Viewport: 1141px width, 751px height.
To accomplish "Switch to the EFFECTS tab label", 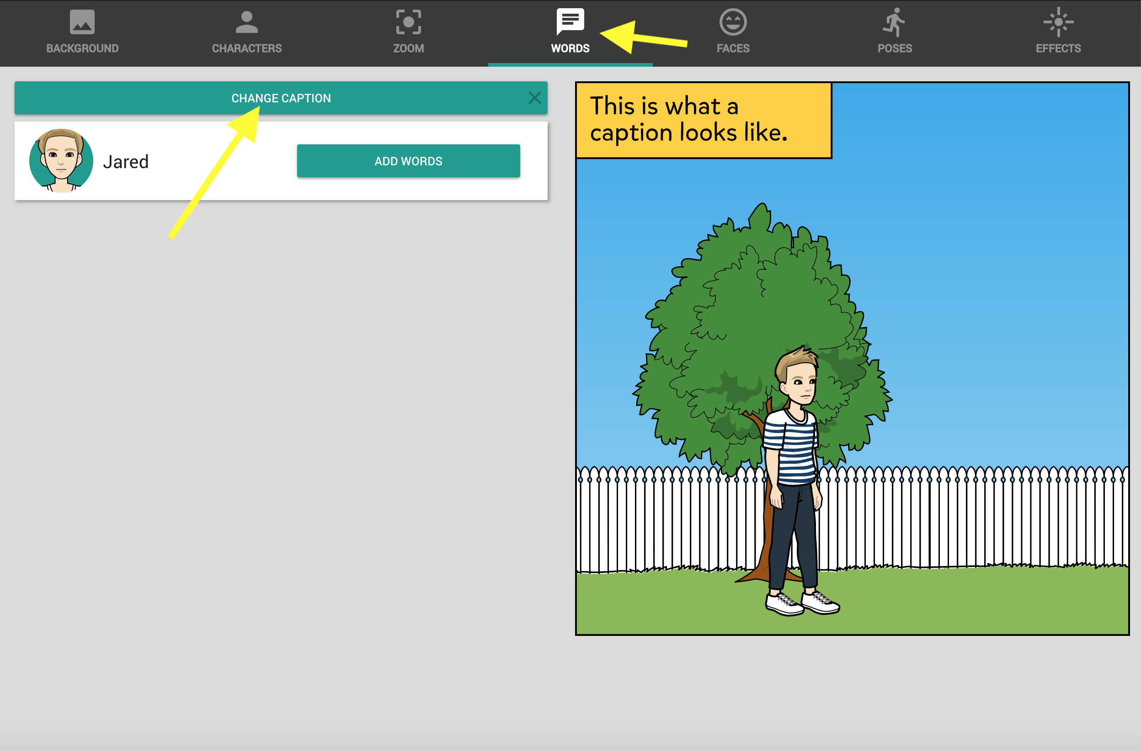I will (1058, 48).
